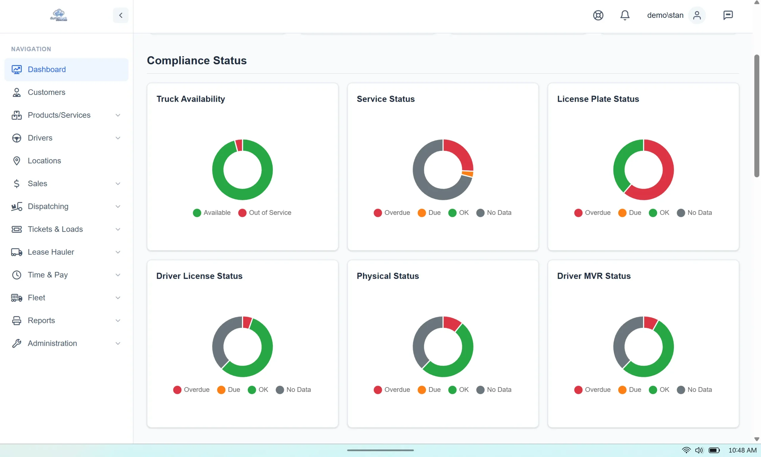Select the Fleet truck icon
The height and width of the screenshot is (457, 761).
(x=17, y=298)
